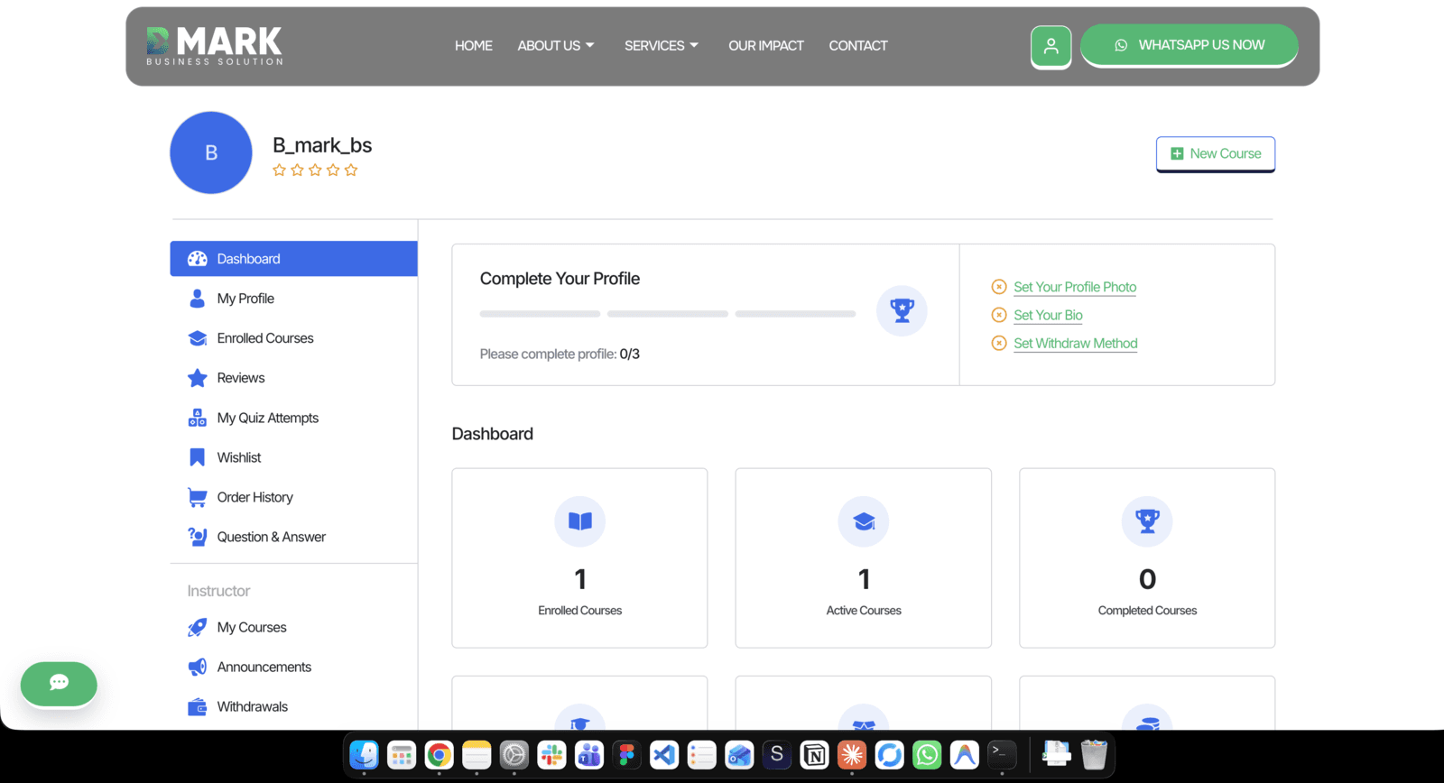The image size is (1444, 783).
Task: Click the Completed Courses trophy icon
Action: (1147, 521)
